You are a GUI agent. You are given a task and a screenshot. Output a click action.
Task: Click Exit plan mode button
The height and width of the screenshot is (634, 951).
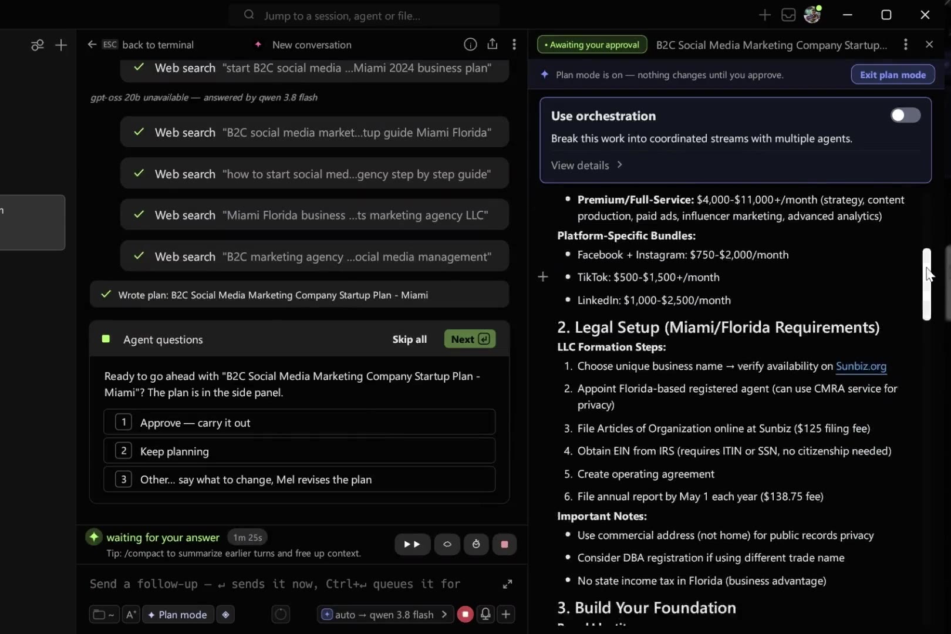tap(893, 75)
